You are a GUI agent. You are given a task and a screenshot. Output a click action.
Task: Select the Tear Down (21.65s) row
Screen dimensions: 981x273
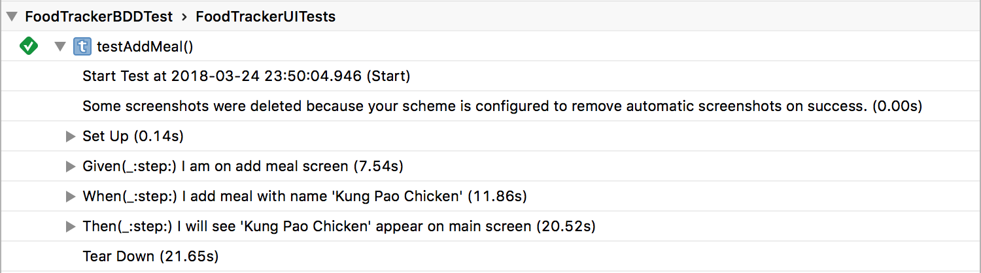click(x=490, y=256)
